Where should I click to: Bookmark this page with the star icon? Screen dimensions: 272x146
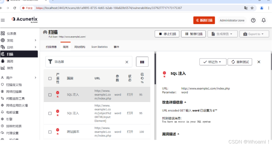pyautogui.click(x=252, y=8)
